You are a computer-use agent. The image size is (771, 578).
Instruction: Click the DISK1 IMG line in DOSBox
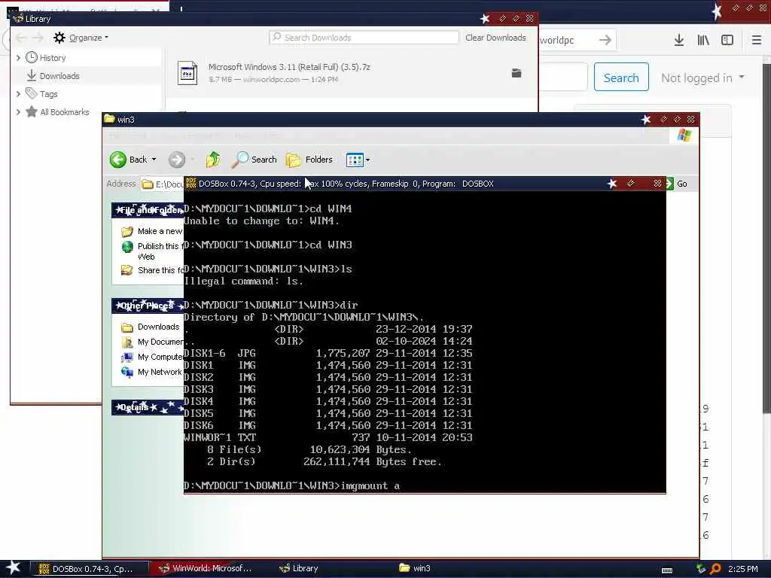coord(328,365)
